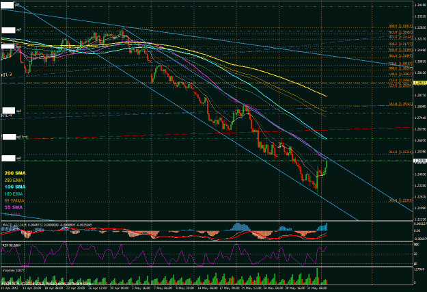Click the 200 EMA legend label
The image size is (427, 292).
[x=14, y=181]
